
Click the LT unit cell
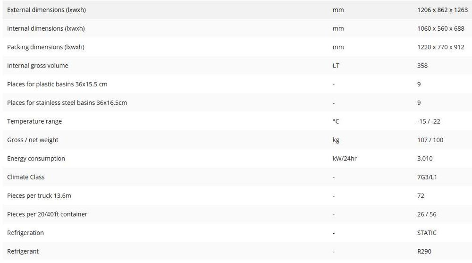336,66
